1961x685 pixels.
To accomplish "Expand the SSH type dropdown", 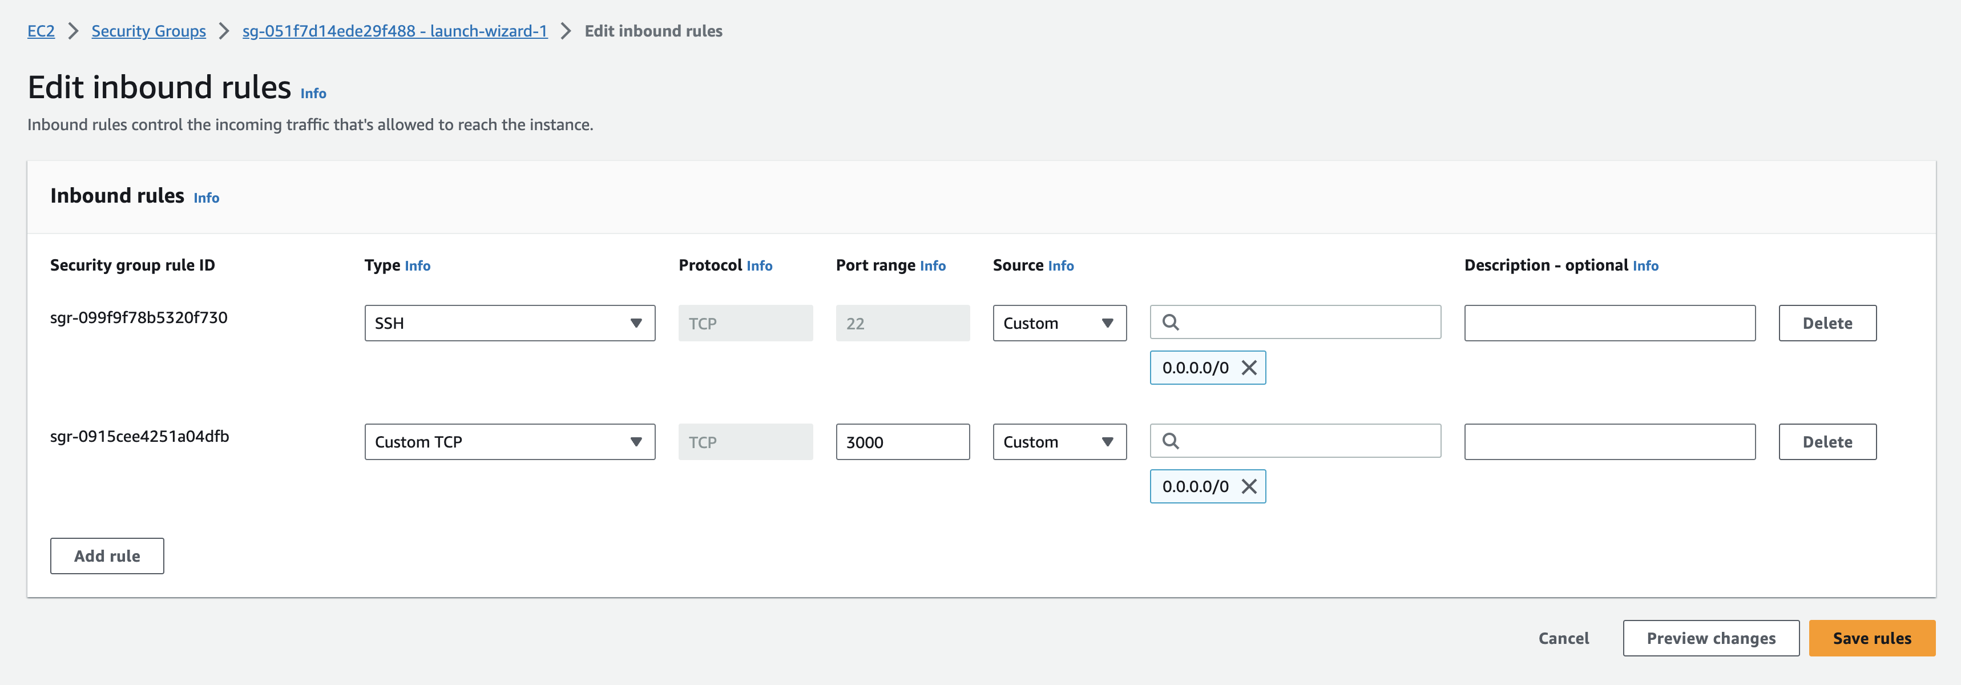I will click(509, 324).
